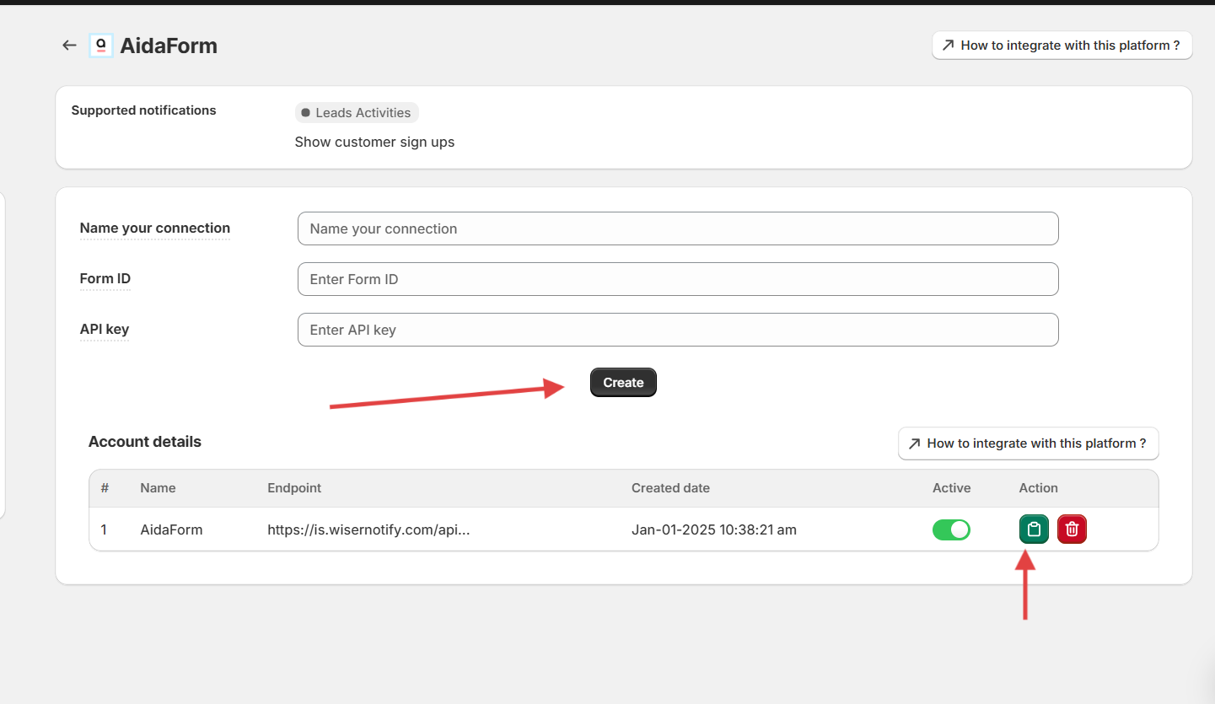Copy the AidaForm endpoint with clipboard icon

point(1034,529)
